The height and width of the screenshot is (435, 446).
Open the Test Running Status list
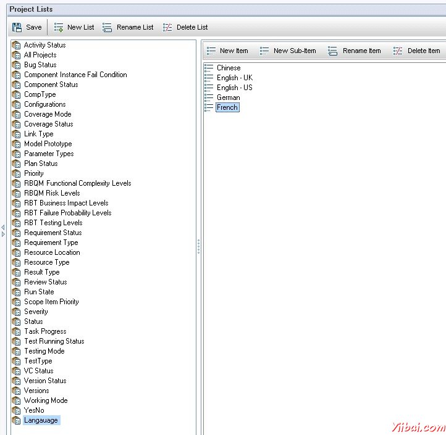[x=54, y=341]
